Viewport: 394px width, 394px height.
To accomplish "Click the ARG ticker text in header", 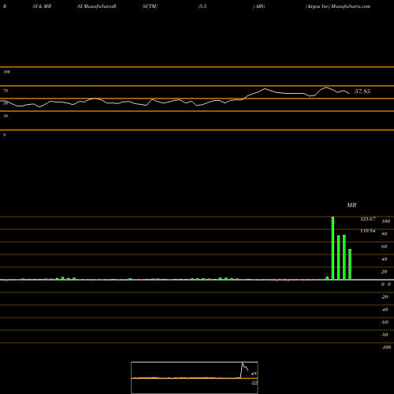I will click(260, 6).
